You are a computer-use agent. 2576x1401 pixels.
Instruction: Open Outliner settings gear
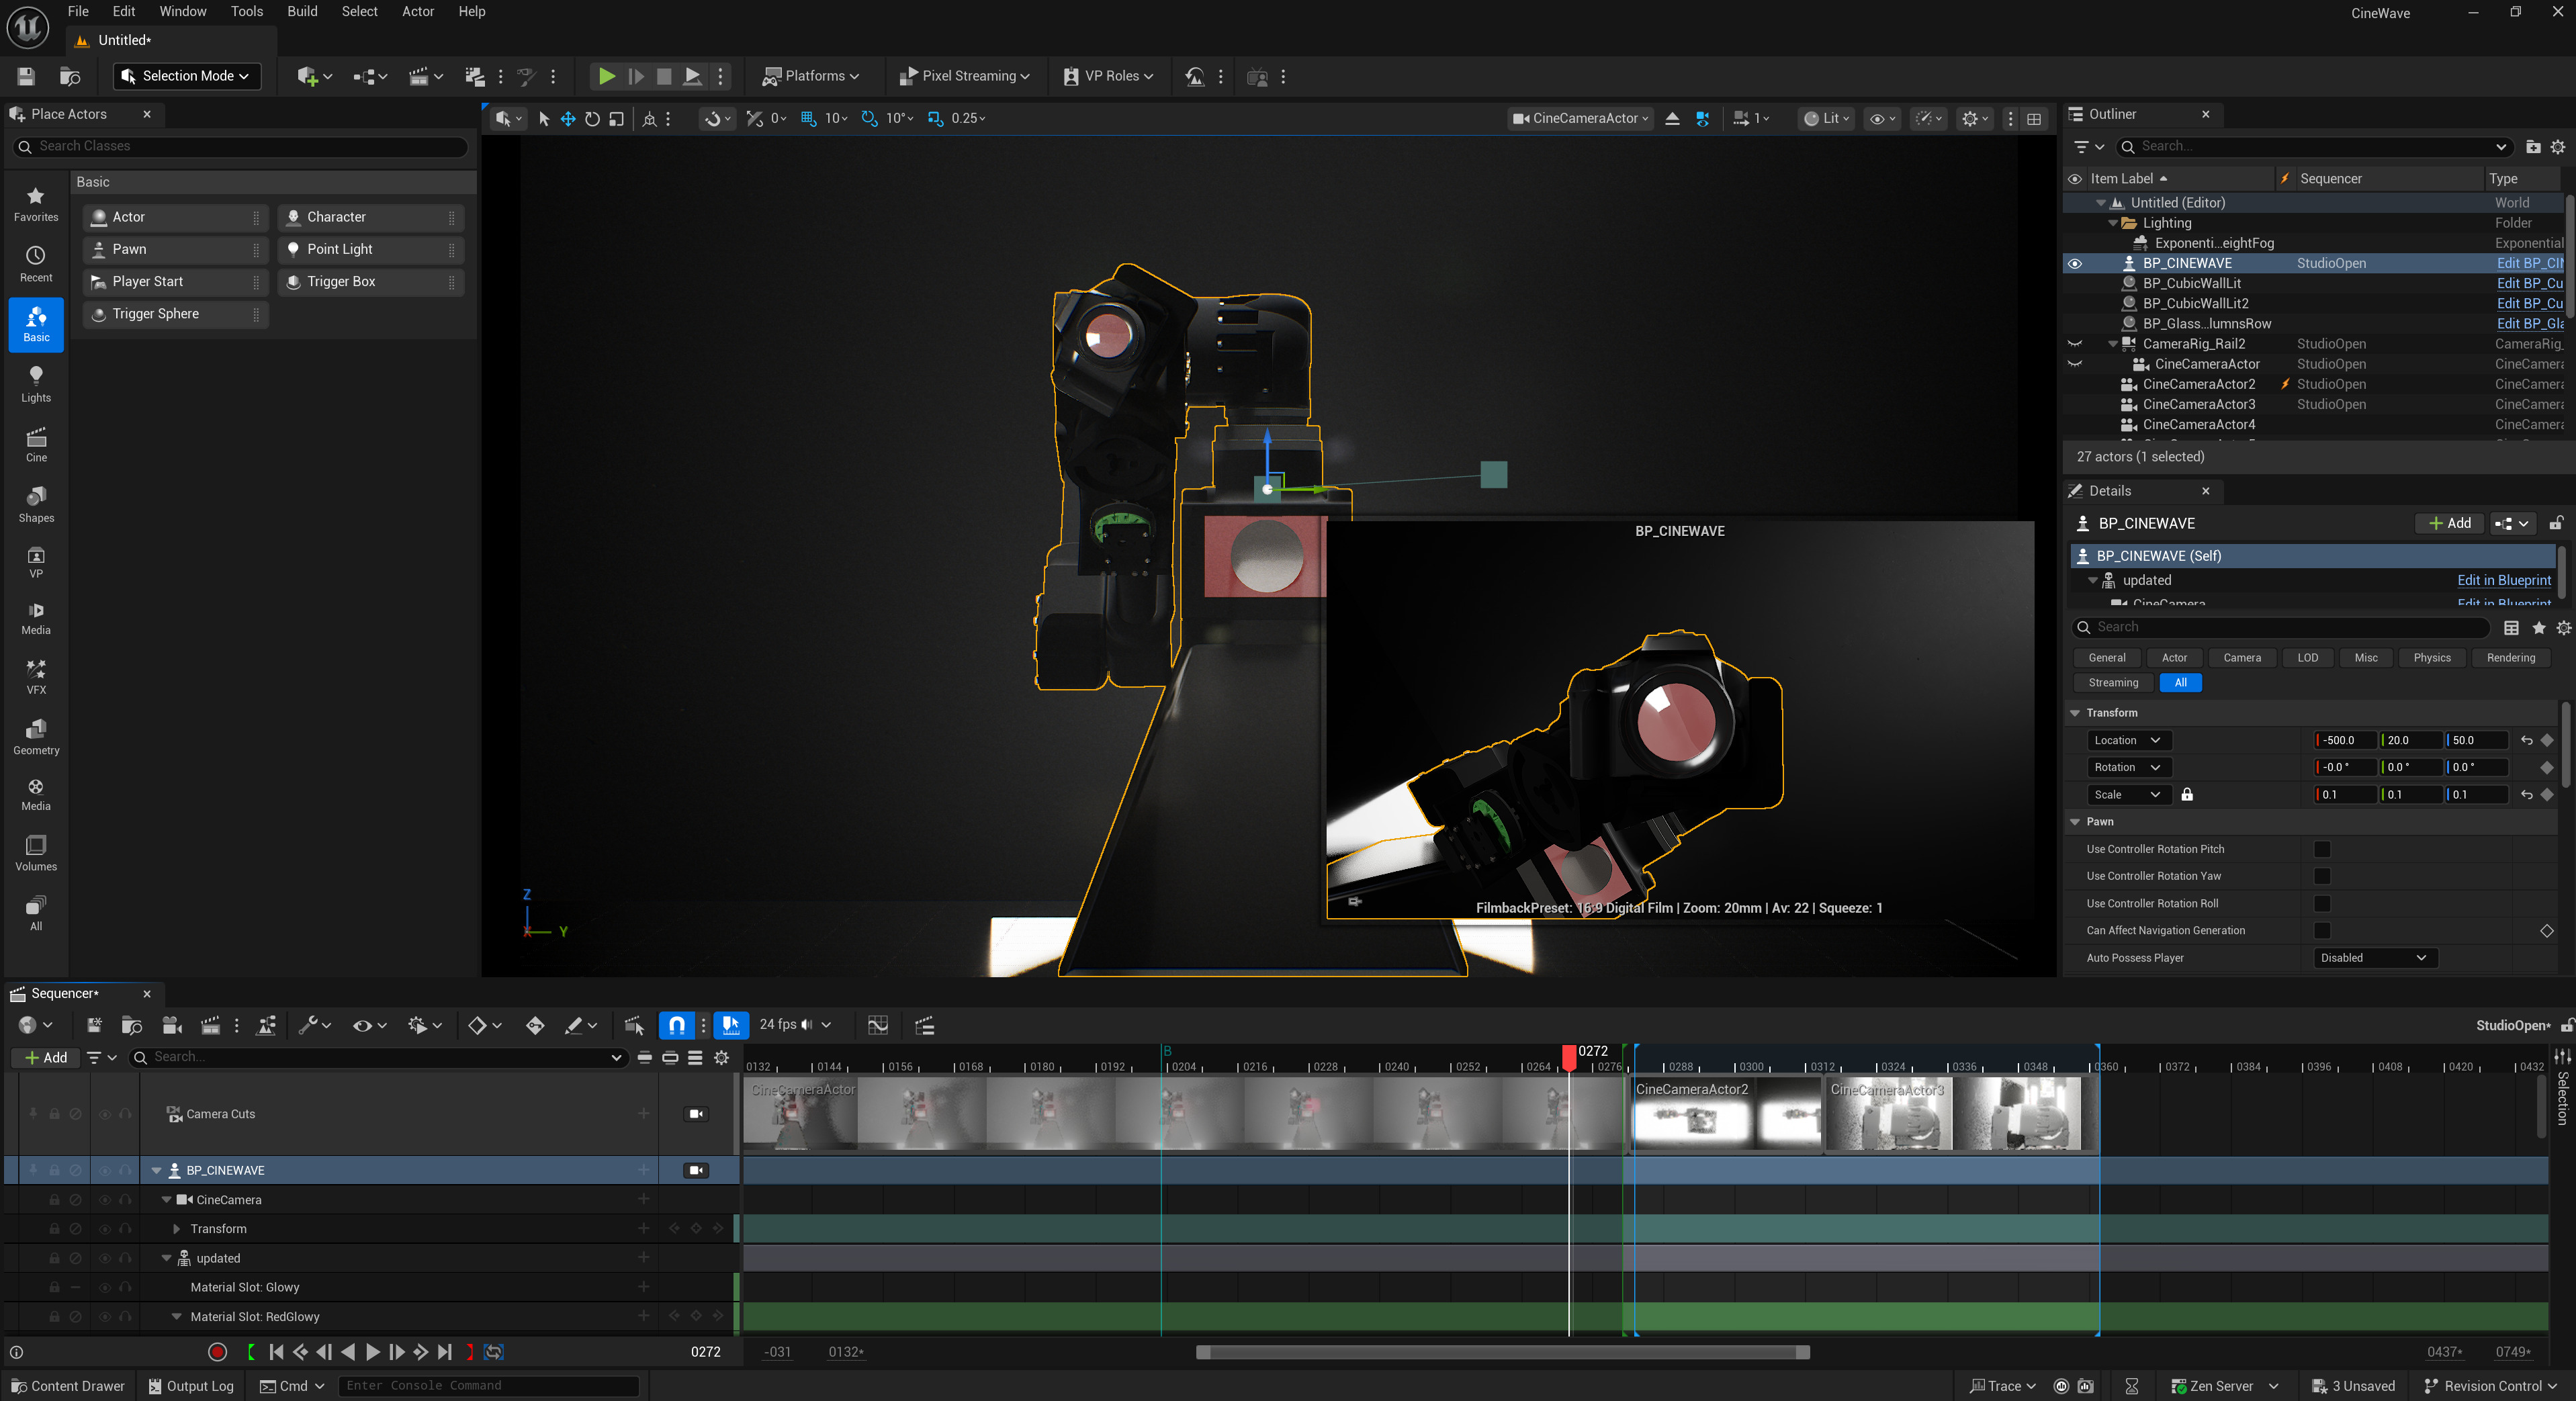point(2557,147)
